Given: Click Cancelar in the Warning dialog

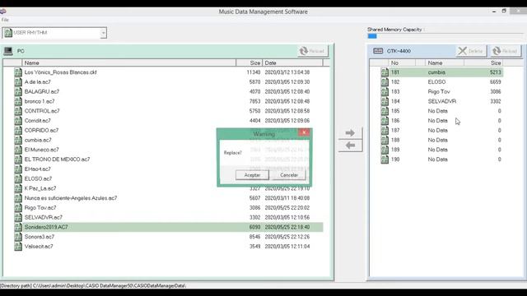Looking at the screenshot, I should [289, 175].
